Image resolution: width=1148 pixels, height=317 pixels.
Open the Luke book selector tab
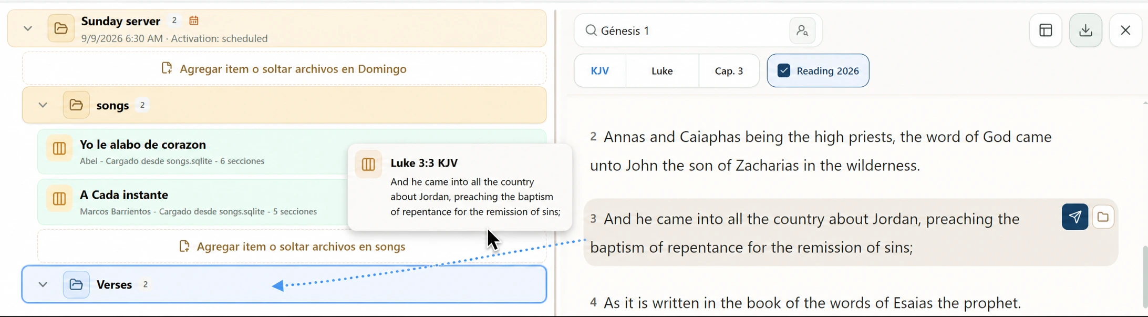pyautogui.click(x=662, y=70)
